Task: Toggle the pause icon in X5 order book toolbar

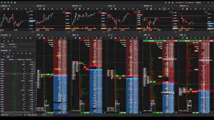Action: click(128, 38)
